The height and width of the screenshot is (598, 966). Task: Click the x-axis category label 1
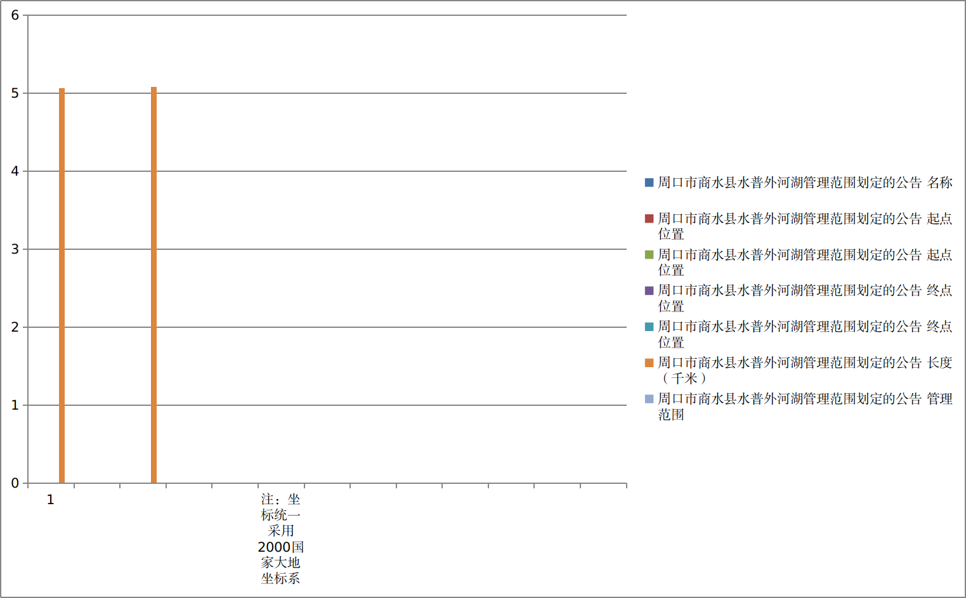point(51,500)
